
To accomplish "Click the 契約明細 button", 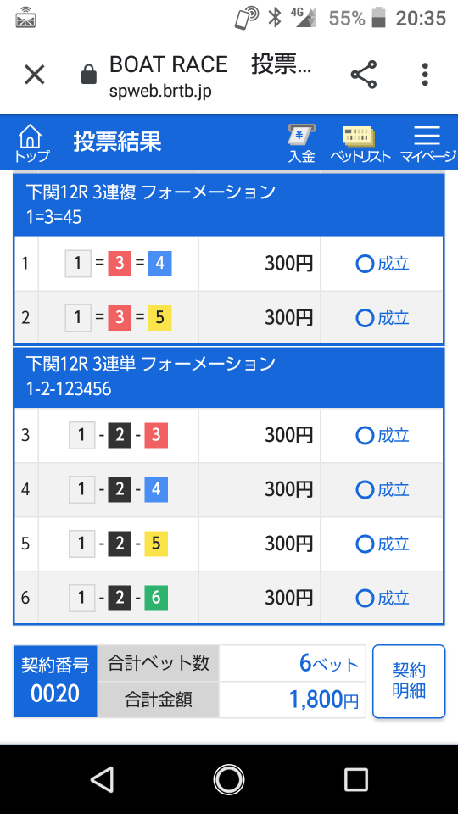I will point(409,681).
